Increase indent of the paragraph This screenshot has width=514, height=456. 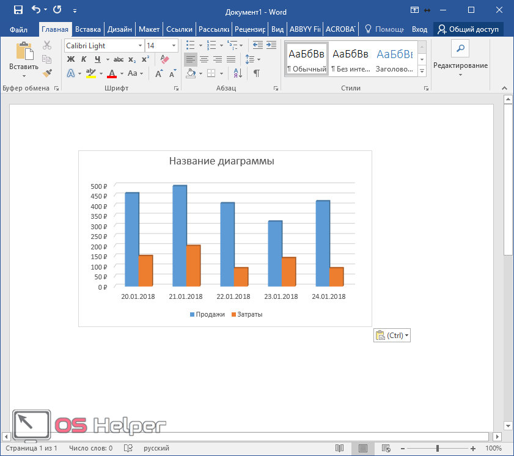click(x=271, y=45)
